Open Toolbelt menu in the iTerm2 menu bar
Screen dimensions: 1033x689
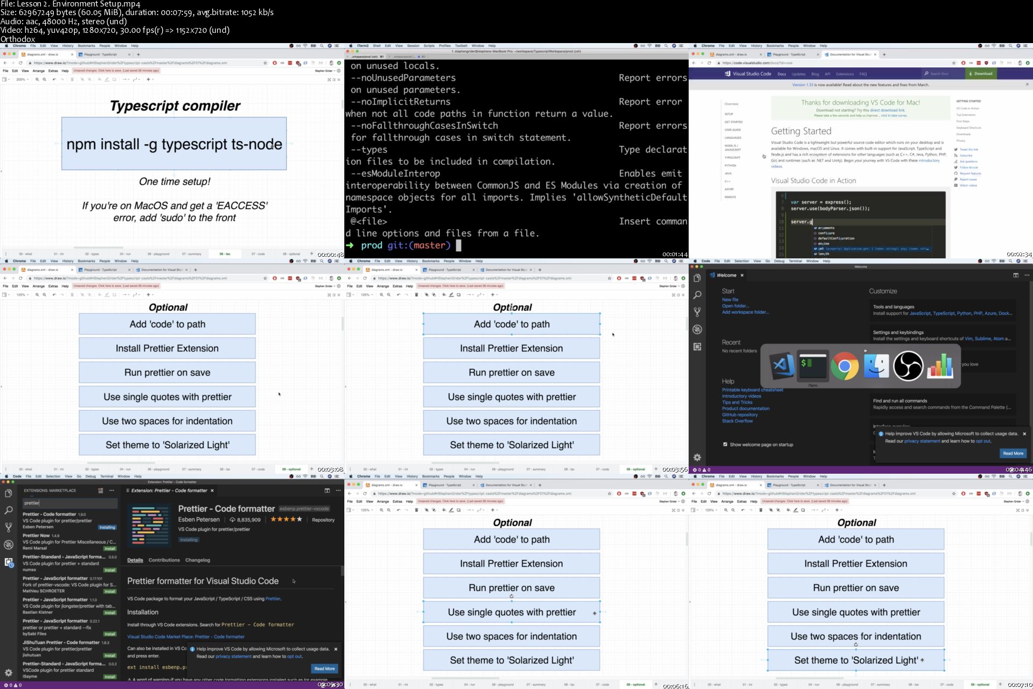click(461, 46)
